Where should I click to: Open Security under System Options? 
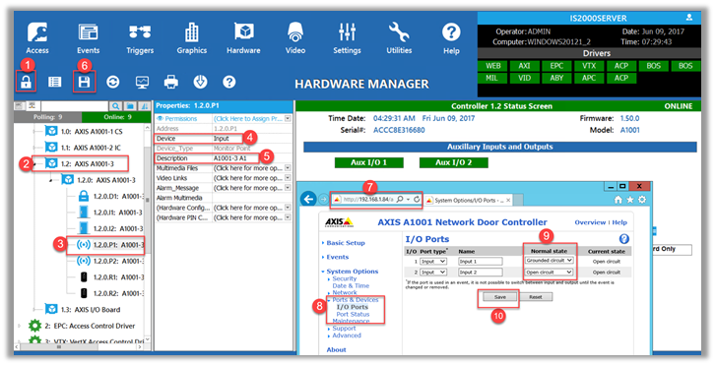coord(345,278)
